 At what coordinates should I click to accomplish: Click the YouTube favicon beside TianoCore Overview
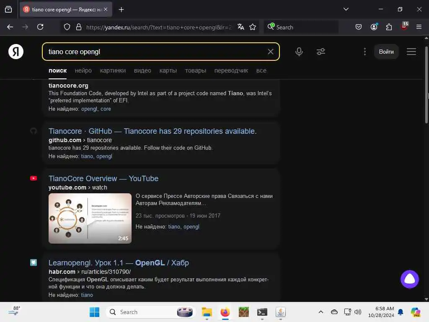click(34, 178)
